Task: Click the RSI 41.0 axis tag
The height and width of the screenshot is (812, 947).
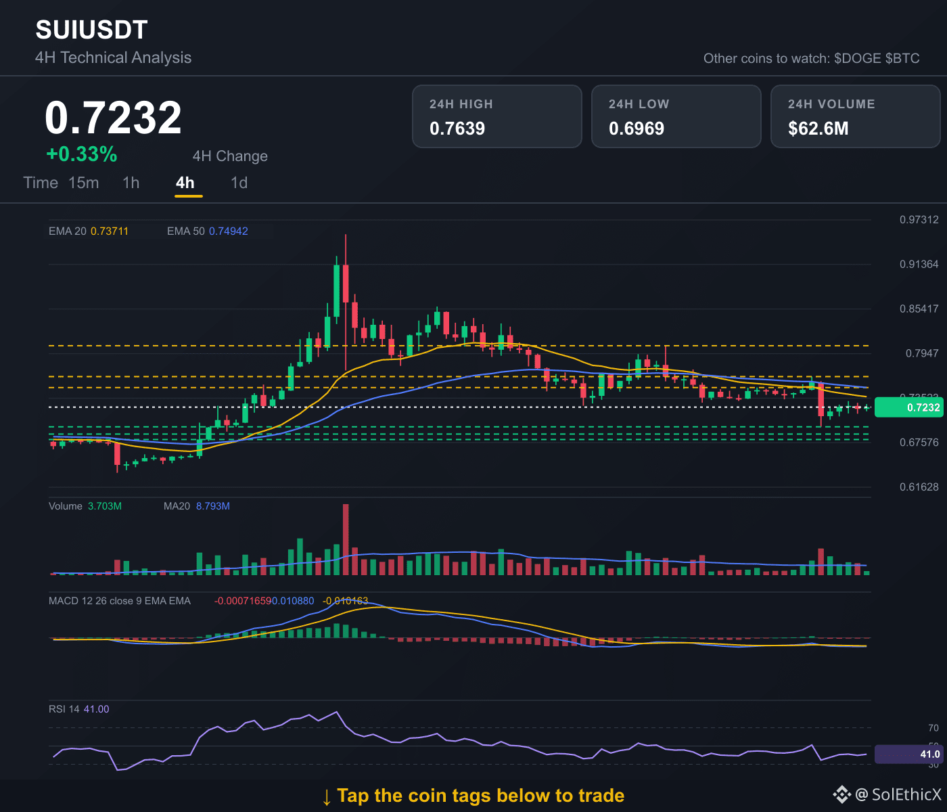Action: [908, 754]
